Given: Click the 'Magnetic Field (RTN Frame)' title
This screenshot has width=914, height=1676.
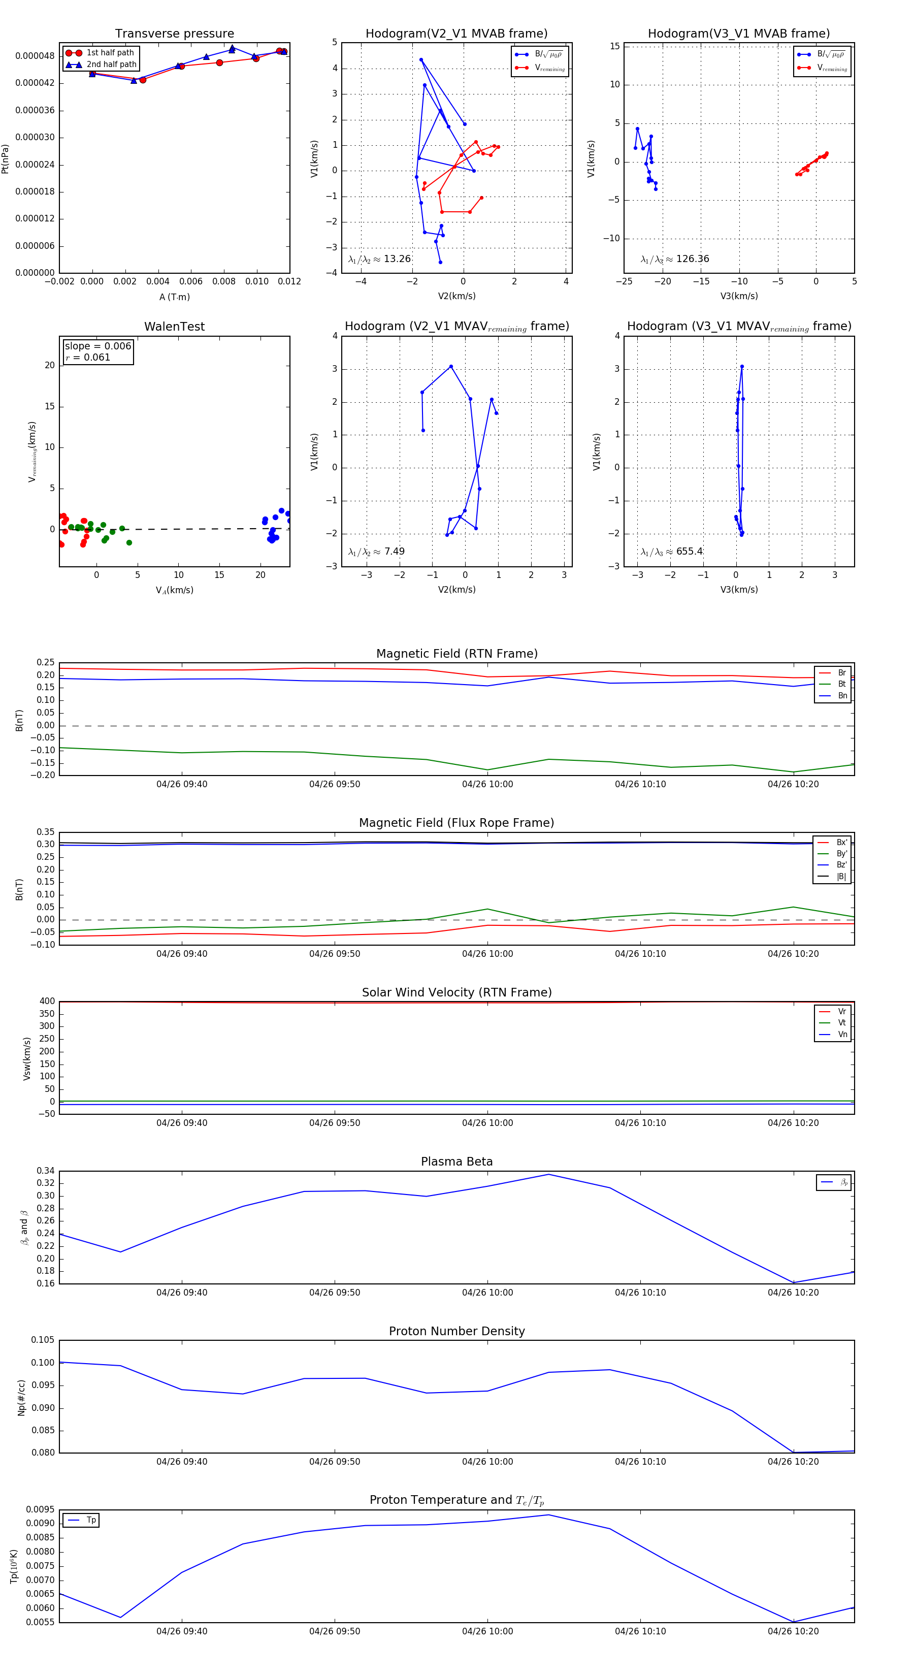Looking at the screenshot, I should [456, 654].
